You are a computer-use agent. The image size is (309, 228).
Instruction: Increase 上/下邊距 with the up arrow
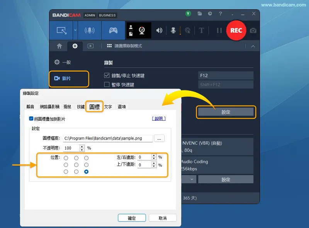coord(154,163)
